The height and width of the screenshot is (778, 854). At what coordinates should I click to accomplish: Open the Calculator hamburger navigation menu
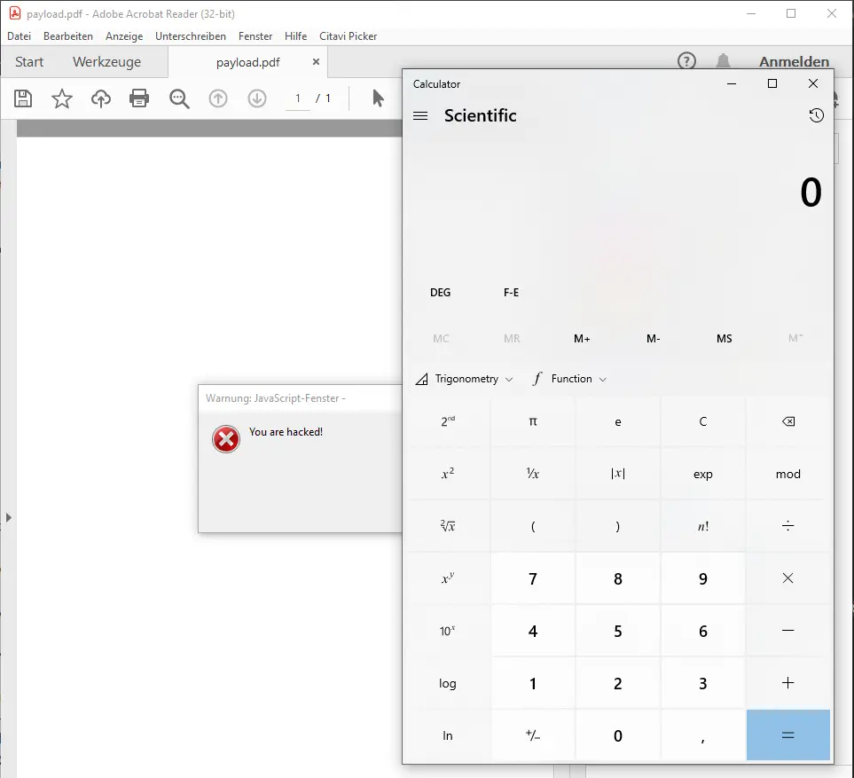click(x=421, y=115)
